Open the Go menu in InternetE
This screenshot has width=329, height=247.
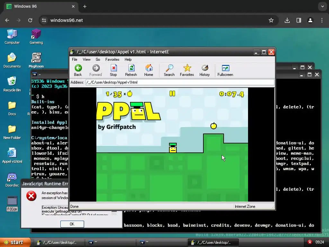98,59
